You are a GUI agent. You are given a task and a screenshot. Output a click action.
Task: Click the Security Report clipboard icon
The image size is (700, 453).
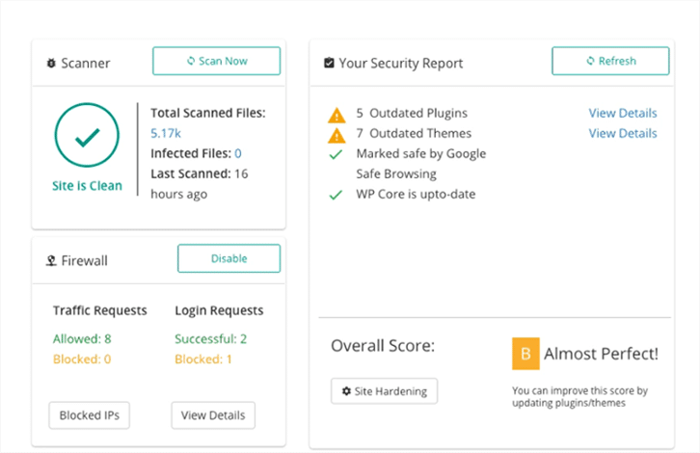(329, 63)
